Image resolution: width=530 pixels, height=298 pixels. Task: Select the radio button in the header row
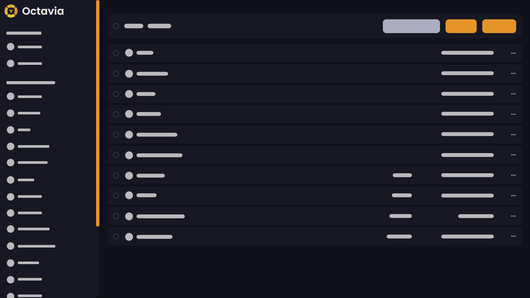pos(116,26)
